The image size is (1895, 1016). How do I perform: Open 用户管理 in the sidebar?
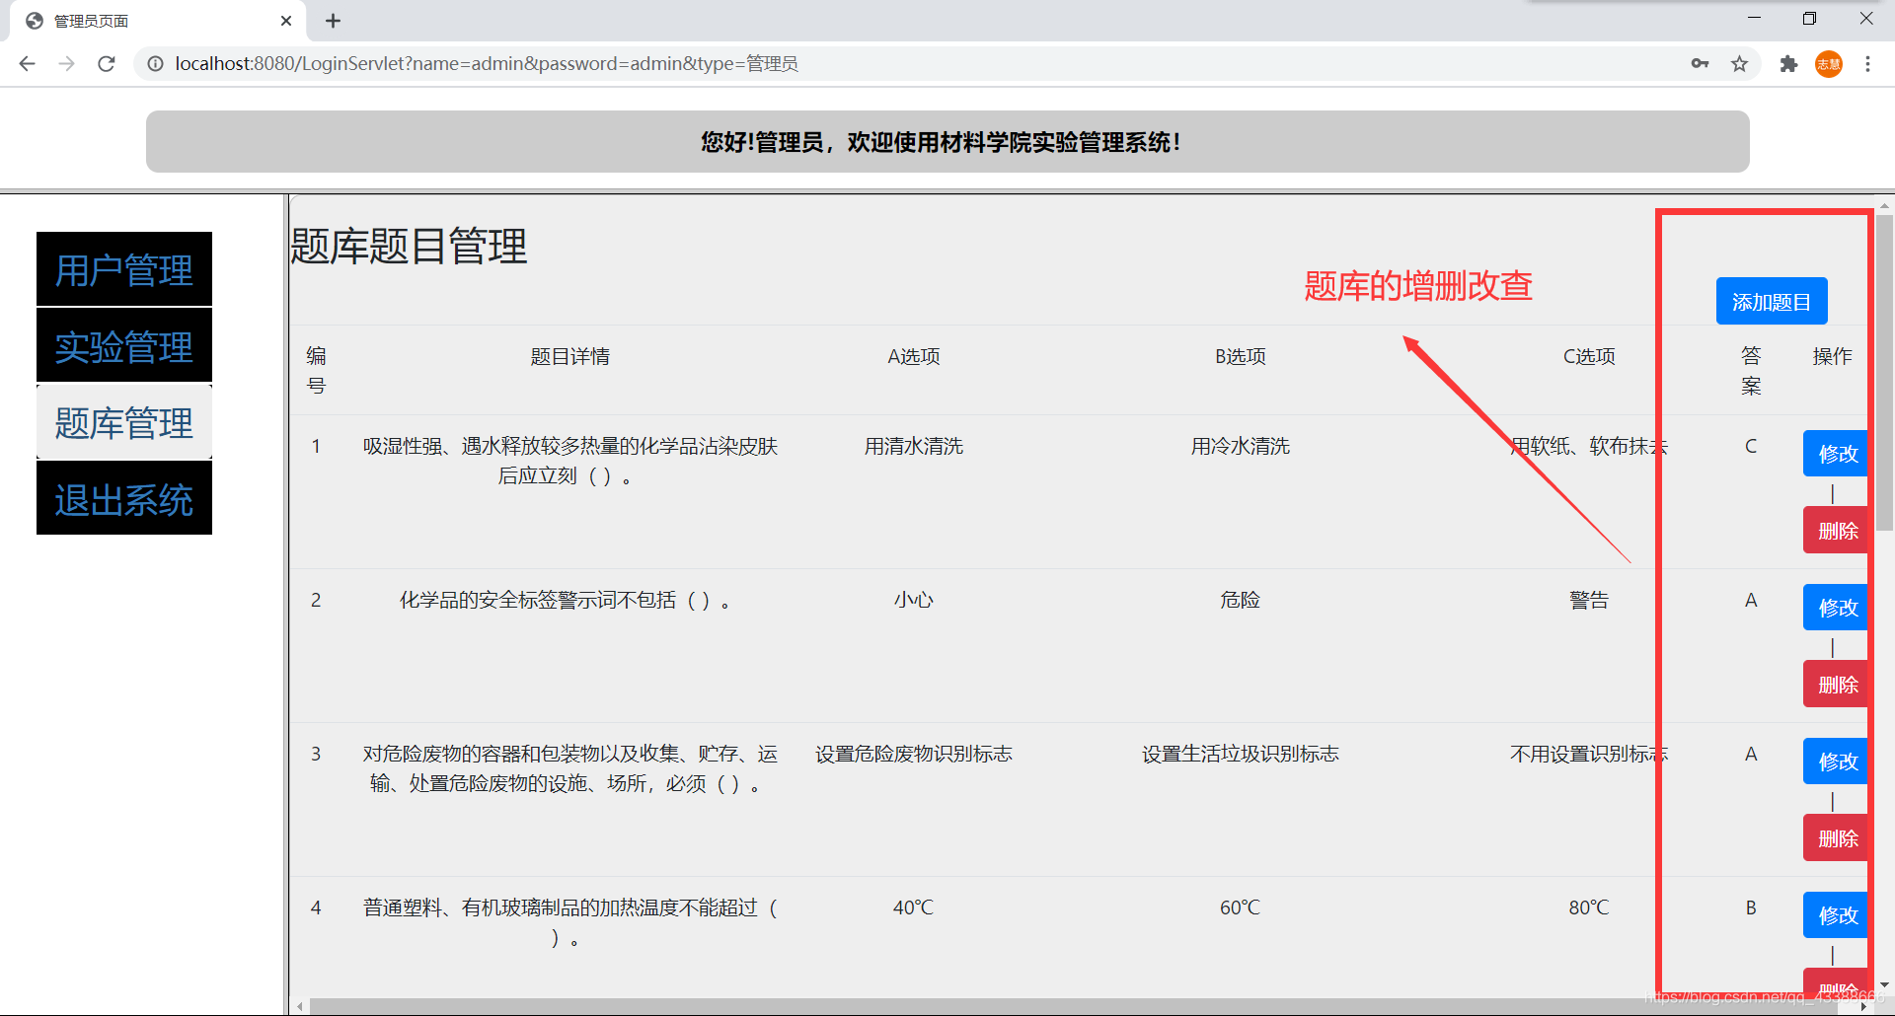(124, 269)
